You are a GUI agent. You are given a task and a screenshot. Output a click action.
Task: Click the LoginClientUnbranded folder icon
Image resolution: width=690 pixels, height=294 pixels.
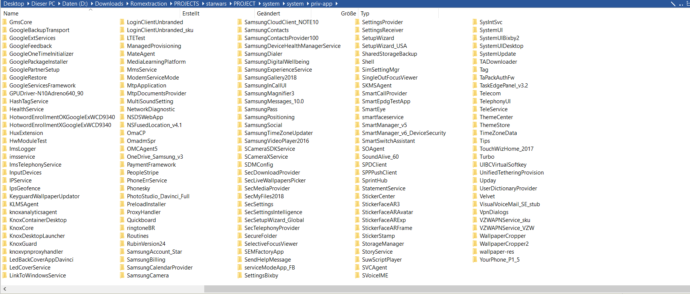pos(122,22)
